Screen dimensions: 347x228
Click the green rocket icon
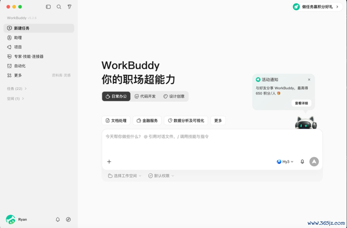click(296, 7)
